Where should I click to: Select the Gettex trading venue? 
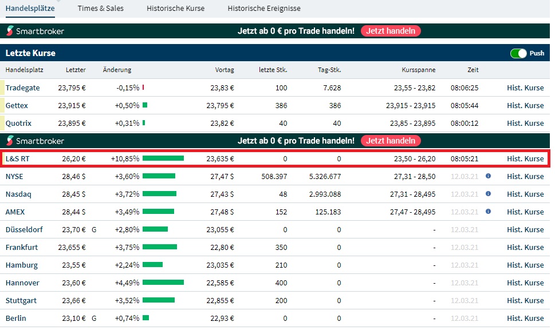(x=17, y=105)
